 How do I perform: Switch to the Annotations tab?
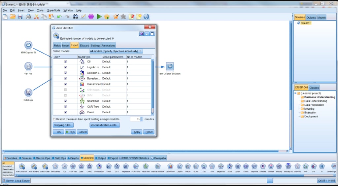click(x=108, y=45)
